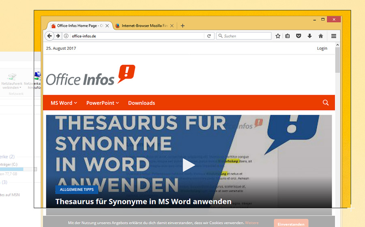
Task: Close the Internet-Browser Mozilla Firefox tab
Action: coord(172,26)
